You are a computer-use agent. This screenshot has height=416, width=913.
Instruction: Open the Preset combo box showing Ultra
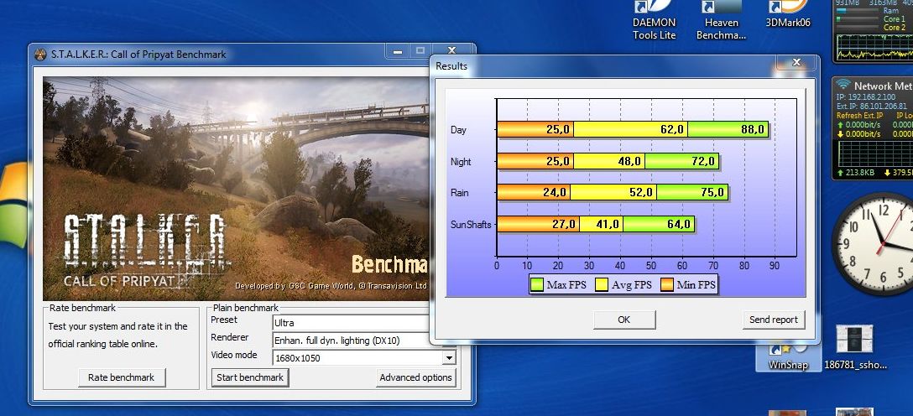pos(351,322)
